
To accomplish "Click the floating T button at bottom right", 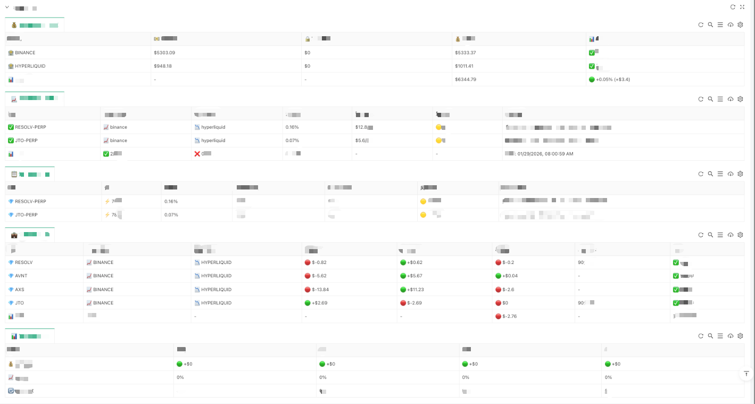I will pos(746,374).
